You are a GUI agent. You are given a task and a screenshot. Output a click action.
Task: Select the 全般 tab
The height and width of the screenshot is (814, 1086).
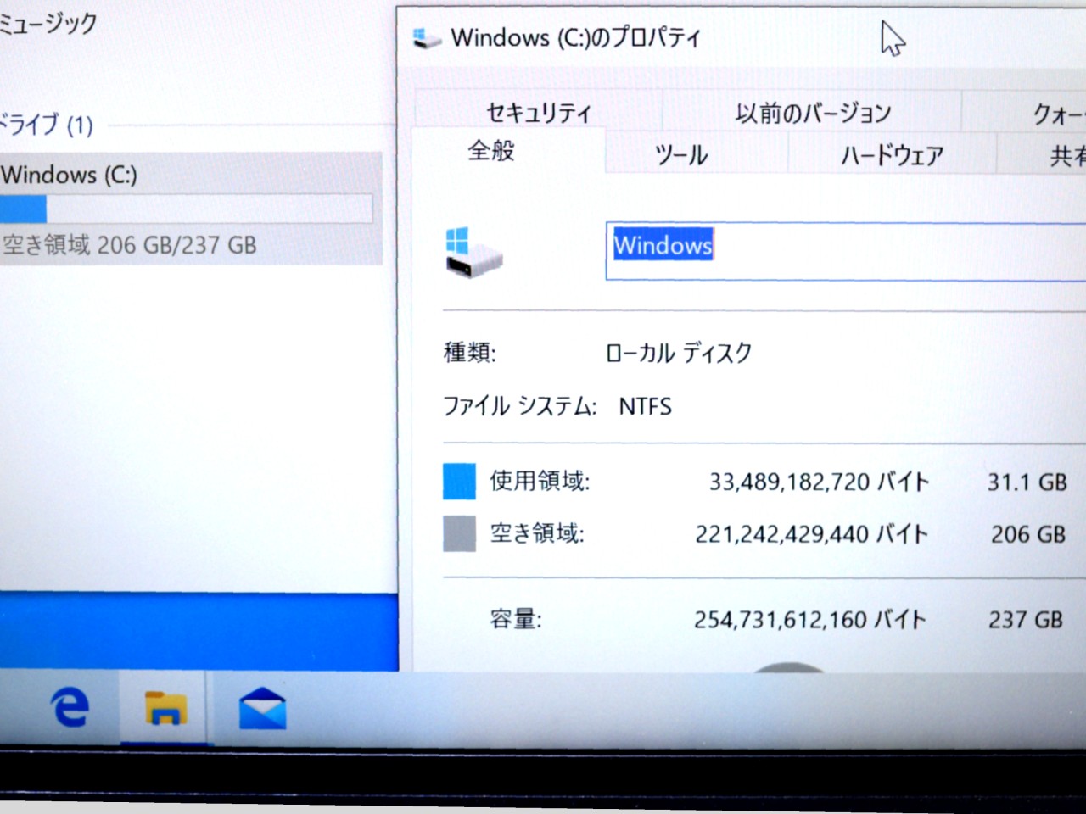coord(491,151)
